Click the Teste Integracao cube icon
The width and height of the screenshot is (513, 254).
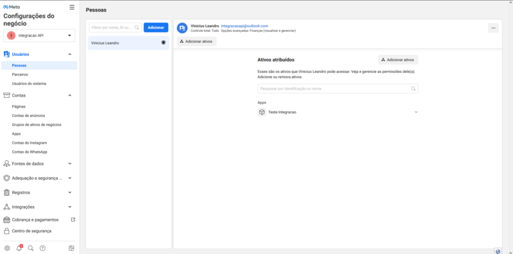click(262, 112)
